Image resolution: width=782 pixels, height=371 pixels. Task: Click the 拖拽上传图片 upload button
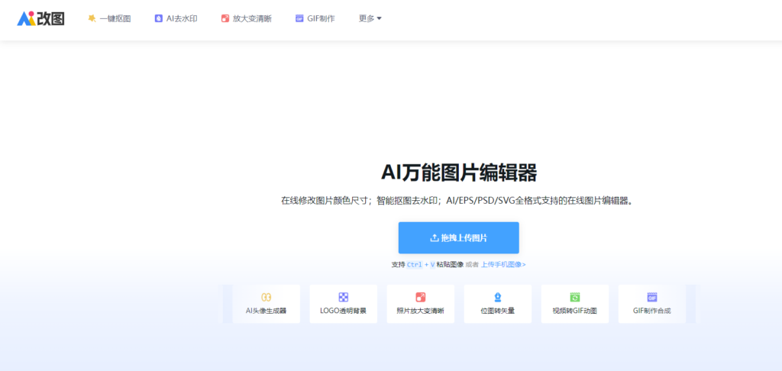[x=459, y=238]
